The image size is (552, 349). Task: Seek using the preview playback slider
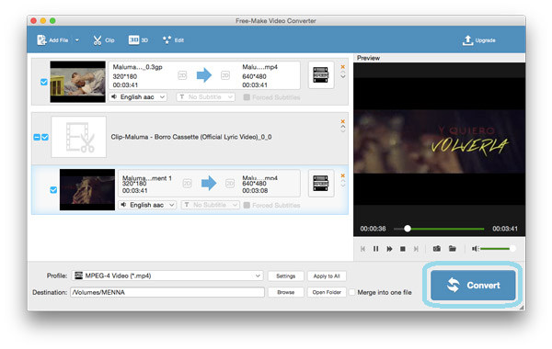[439, 229]
